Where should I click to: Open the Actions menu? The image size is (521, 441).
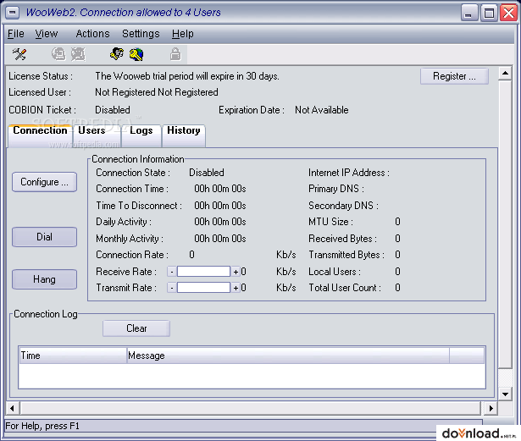(x=92, y=34)
